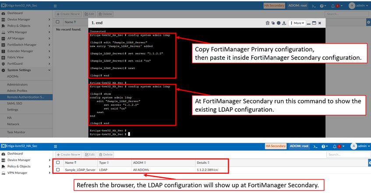Open CLI prompt icon in header of console view

pos(314,6)
